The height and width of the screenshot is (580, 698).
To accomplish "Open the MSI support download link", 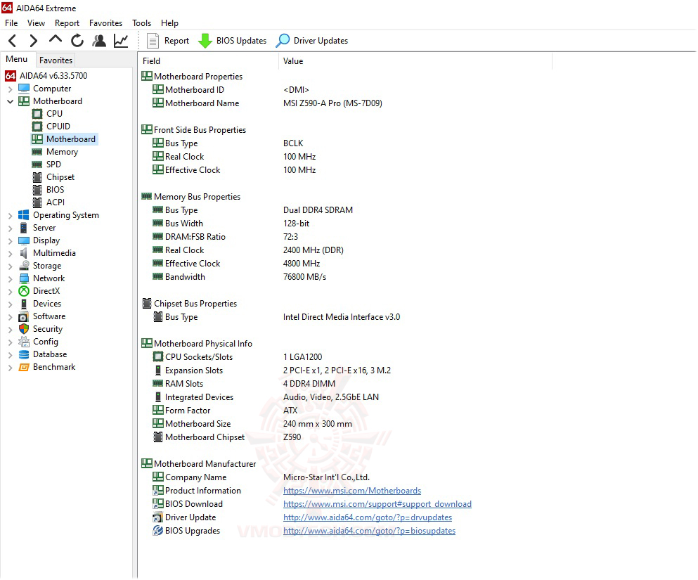I will [x=377, y=504].
